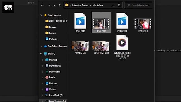This screenshot has height=102, width=181.
Task: Select the VDMP7124 video thumbnail
Action: click(80, 47)
